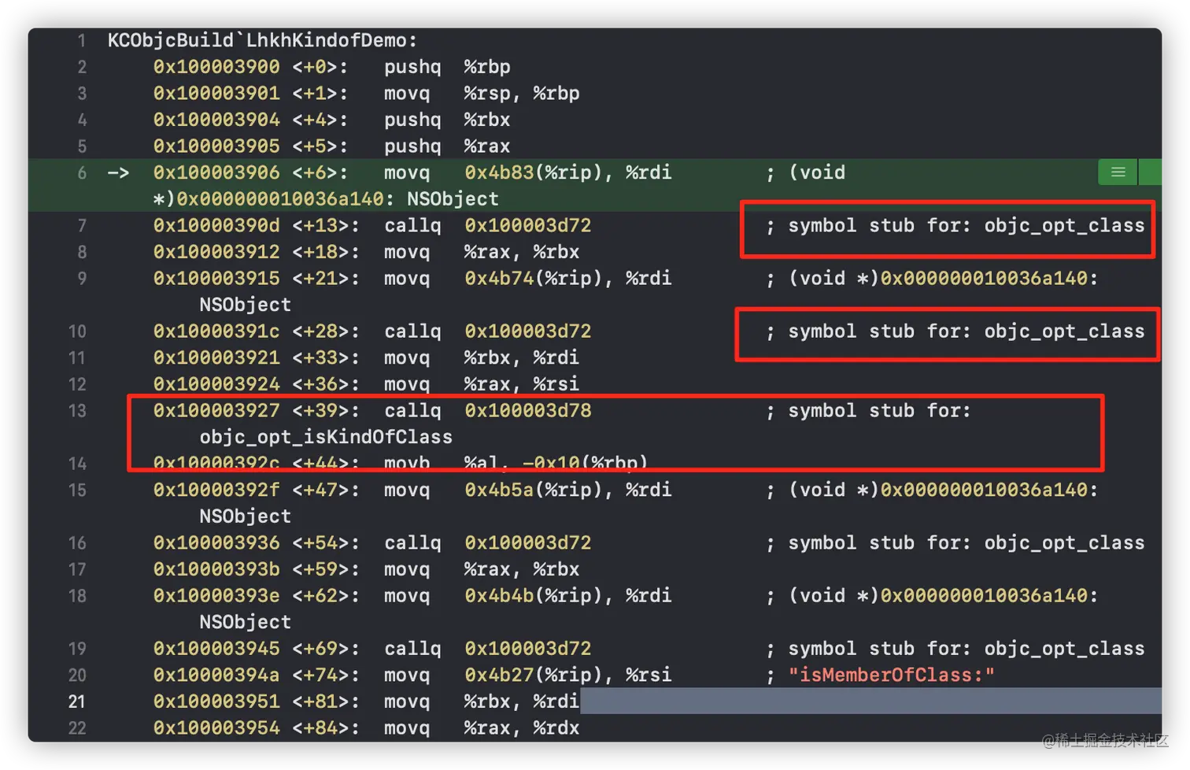
Task: Click operand 0x4b4b(%rip) on line 18
Action: [538, 595]
